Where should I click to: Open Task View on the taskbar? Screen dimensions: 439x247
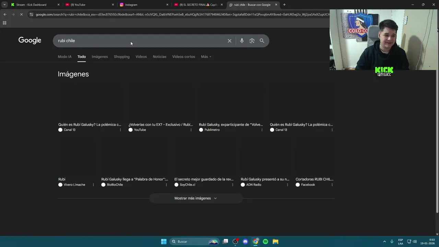click(x=225, y=242)
